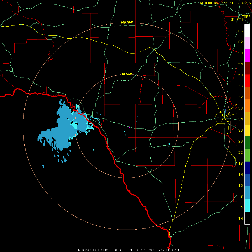Click legend value "26"
The image size is (252, 252).
[x=241, y=141]
